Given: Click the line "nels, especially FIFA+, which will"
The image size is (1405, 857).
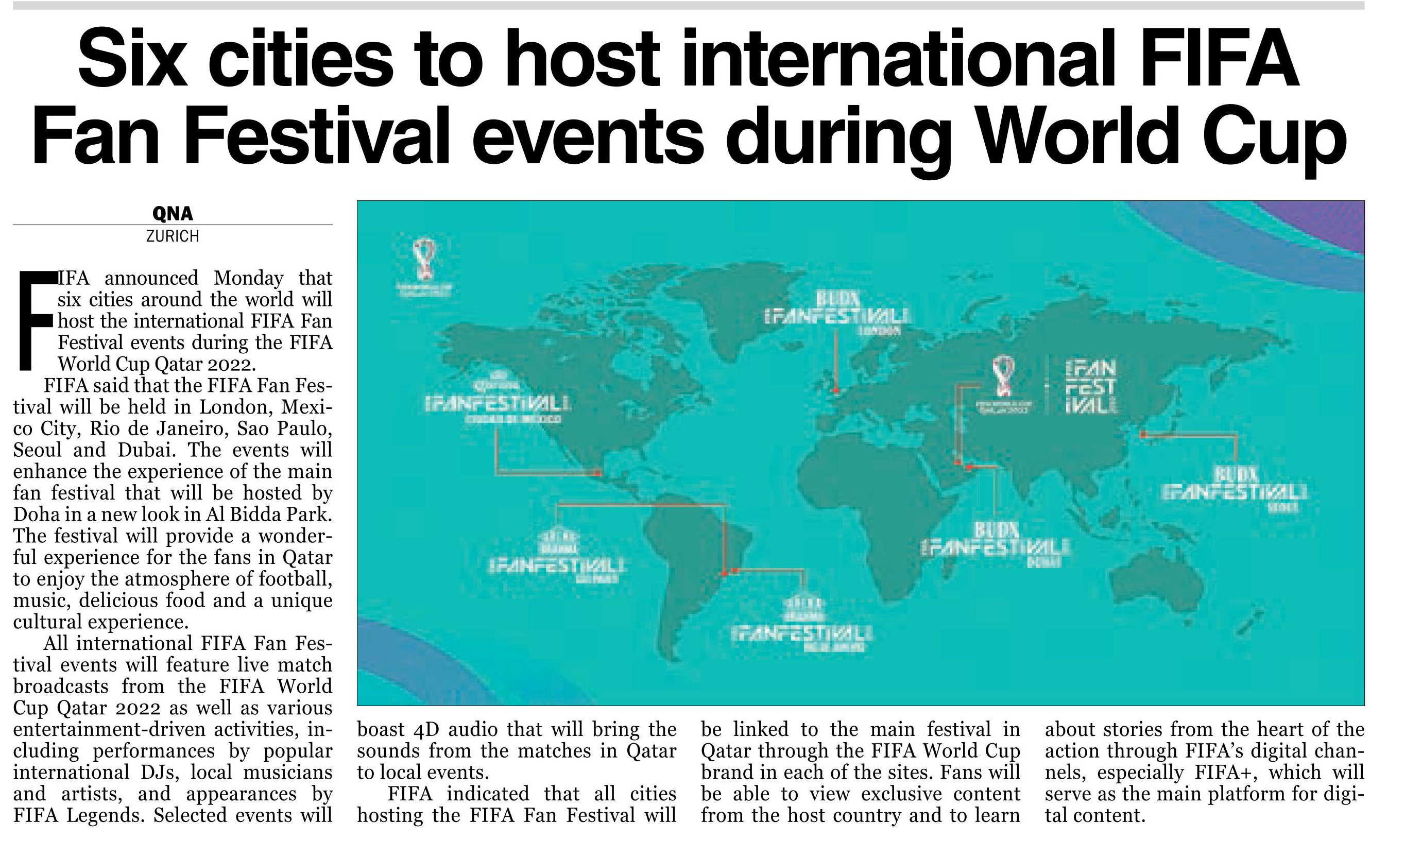Looking at the screenshot, I should 1204,772.
